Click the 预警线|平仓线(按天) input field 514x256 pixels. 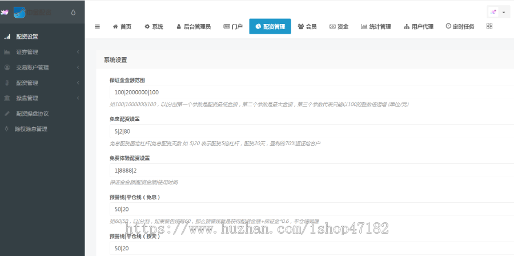[312, 249]
